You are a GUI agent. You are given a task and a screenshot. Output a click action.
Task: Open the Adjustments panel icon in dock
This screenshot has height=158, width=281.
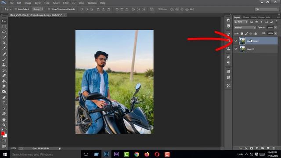point(228,20)
